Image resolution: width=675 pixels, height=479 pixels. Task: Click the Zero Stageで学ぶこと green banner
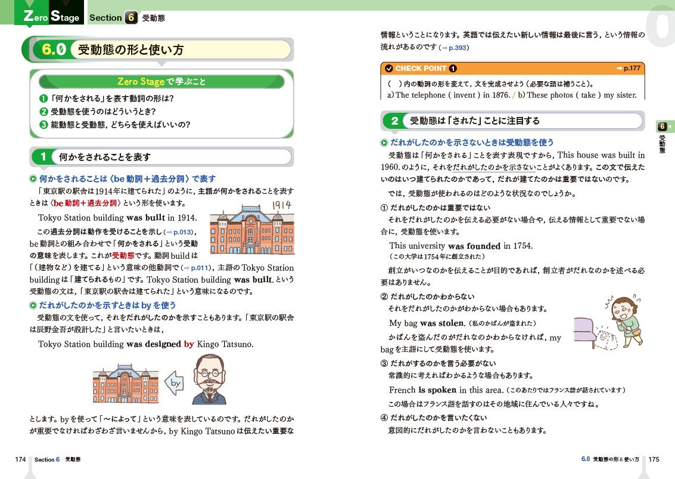click(x=161, y=81)
